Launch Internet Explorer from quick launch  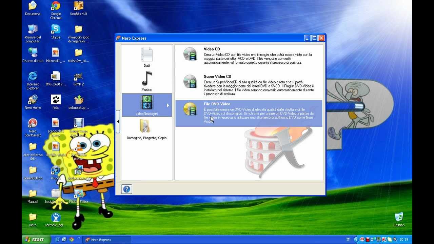coord(57,240)
